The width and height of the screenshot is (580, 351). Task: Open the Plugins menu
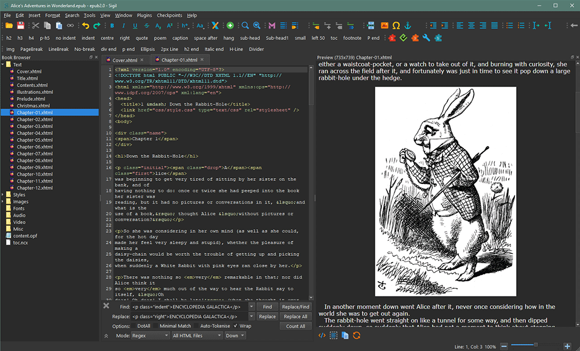[x=144, y=15]
